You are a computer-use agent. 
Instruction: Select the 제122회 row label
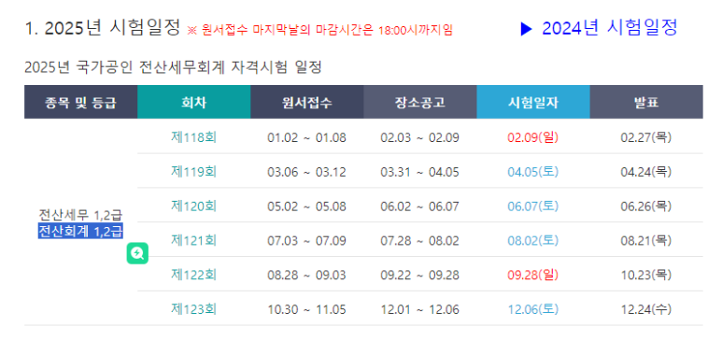point(194,275)
